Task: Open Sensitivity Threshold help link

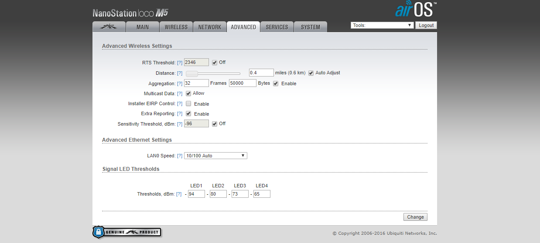Action: pyautogui.click(x=180, y=124)
